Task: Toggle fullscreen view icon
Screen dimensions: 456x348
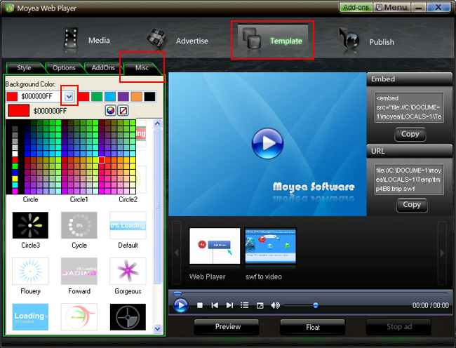Action: point(260,306)
